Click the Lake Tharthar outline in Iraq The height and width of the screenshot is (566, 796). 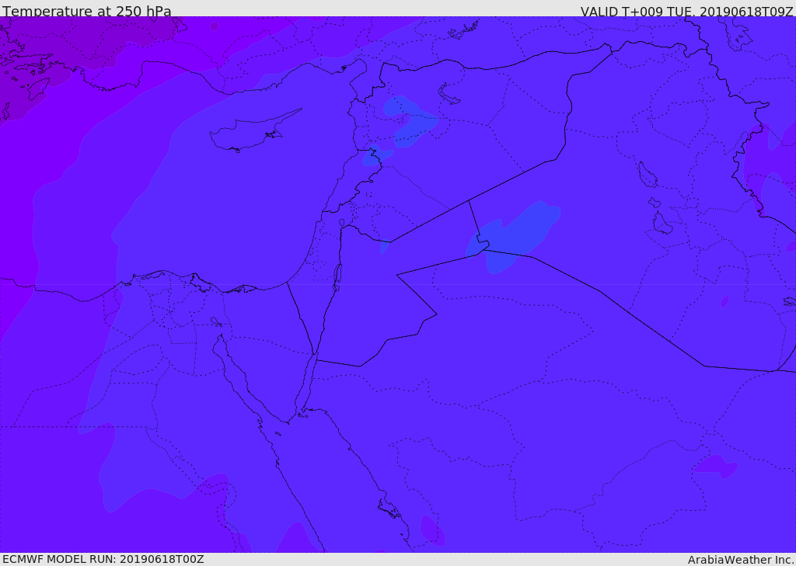pos(648,175)
